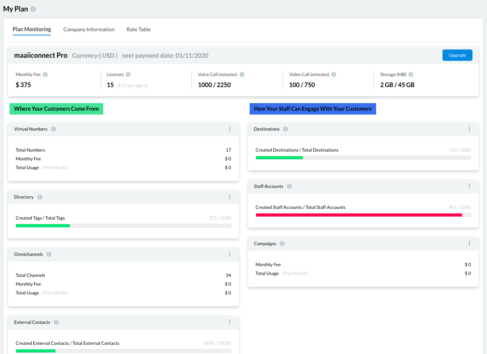
Task: Click the 'Total Numbers' row label
Action: pos(30,150)
